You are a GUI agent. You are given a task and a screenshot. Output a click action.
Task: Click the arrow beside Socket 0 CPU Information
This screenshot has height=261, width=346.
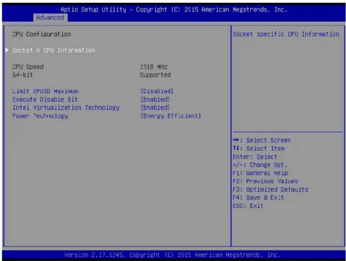pos(7,50)
